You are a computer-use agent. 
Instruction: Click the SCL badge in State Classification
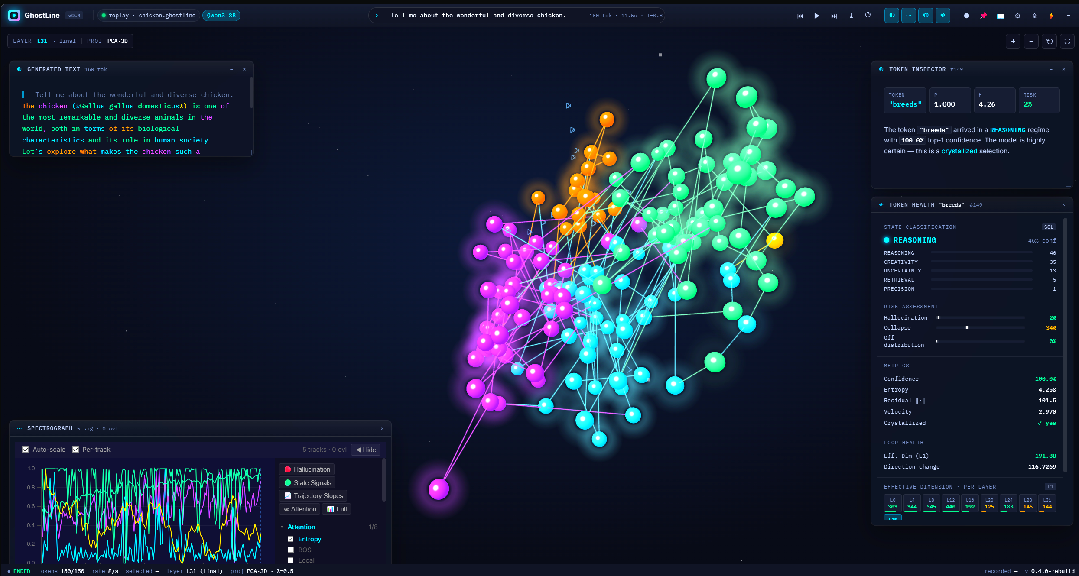[1049, 227]
